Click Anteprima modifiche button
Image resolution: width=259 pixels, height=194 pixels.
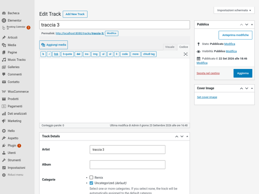pos(236,35)
